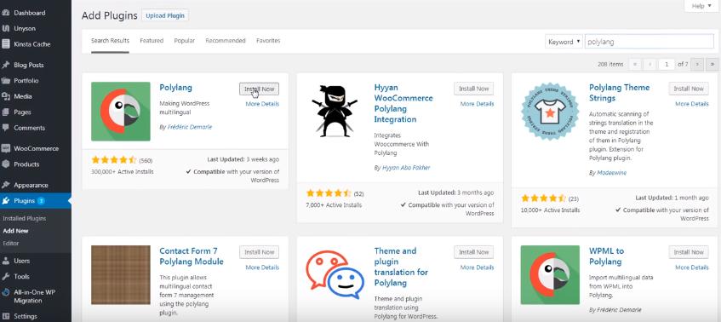Select Add New in Plugins submenu

tap(15, 231)
